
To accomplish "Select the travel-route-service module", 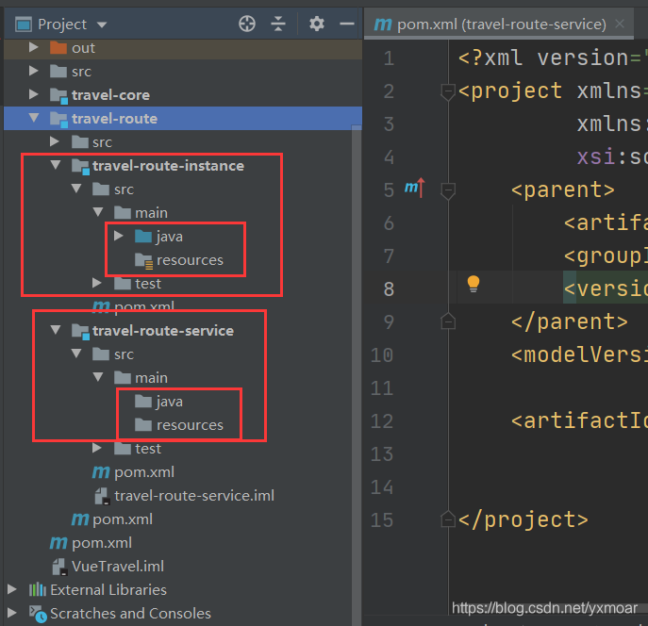I will [163, 331].
